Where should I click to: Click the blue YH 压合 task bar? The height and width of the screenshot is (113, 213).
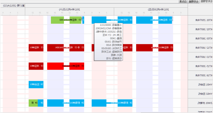coord(36,84)
